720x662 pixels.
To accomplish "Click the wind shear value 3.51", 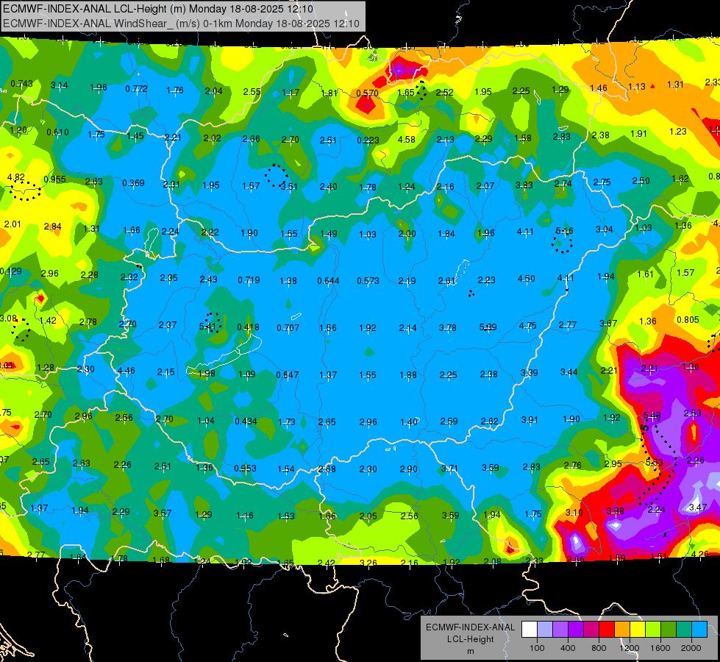I will (x=289, y=187).
